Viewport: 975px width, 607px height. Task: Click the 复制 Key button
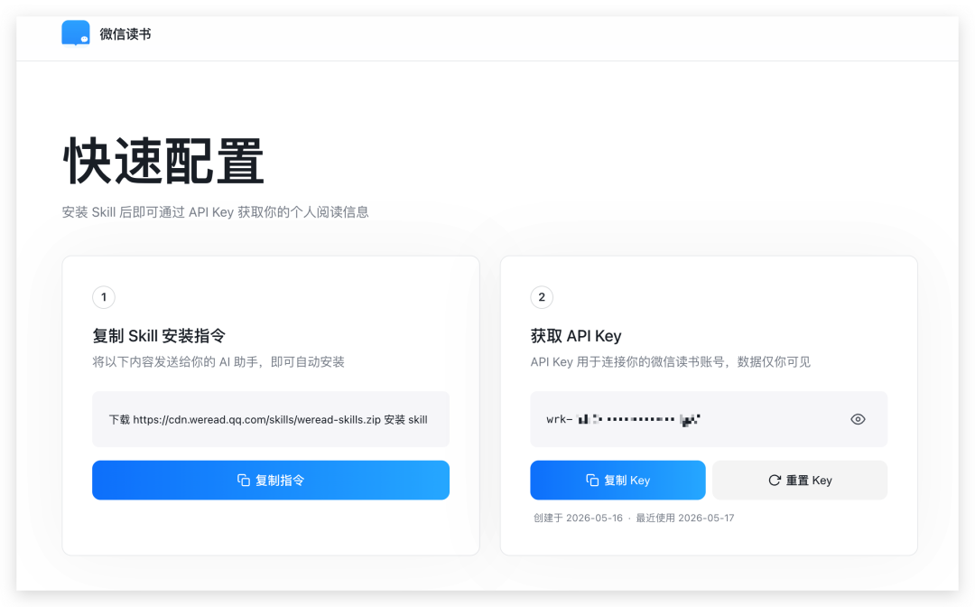click(617, 481)
